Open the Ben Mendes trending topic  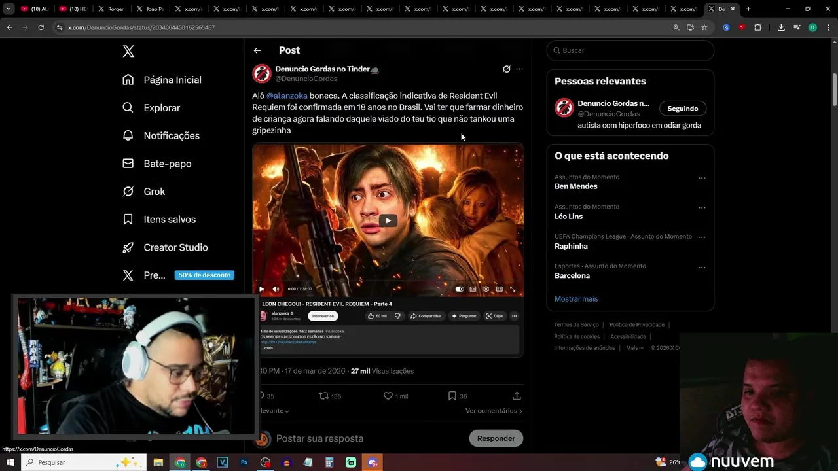(x=576, y=186)
